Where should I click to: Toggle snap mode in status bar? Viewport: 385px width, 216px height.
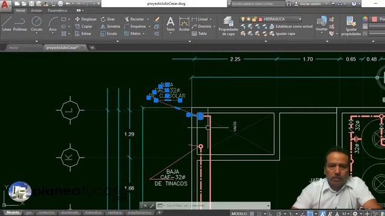click(259, 214)
